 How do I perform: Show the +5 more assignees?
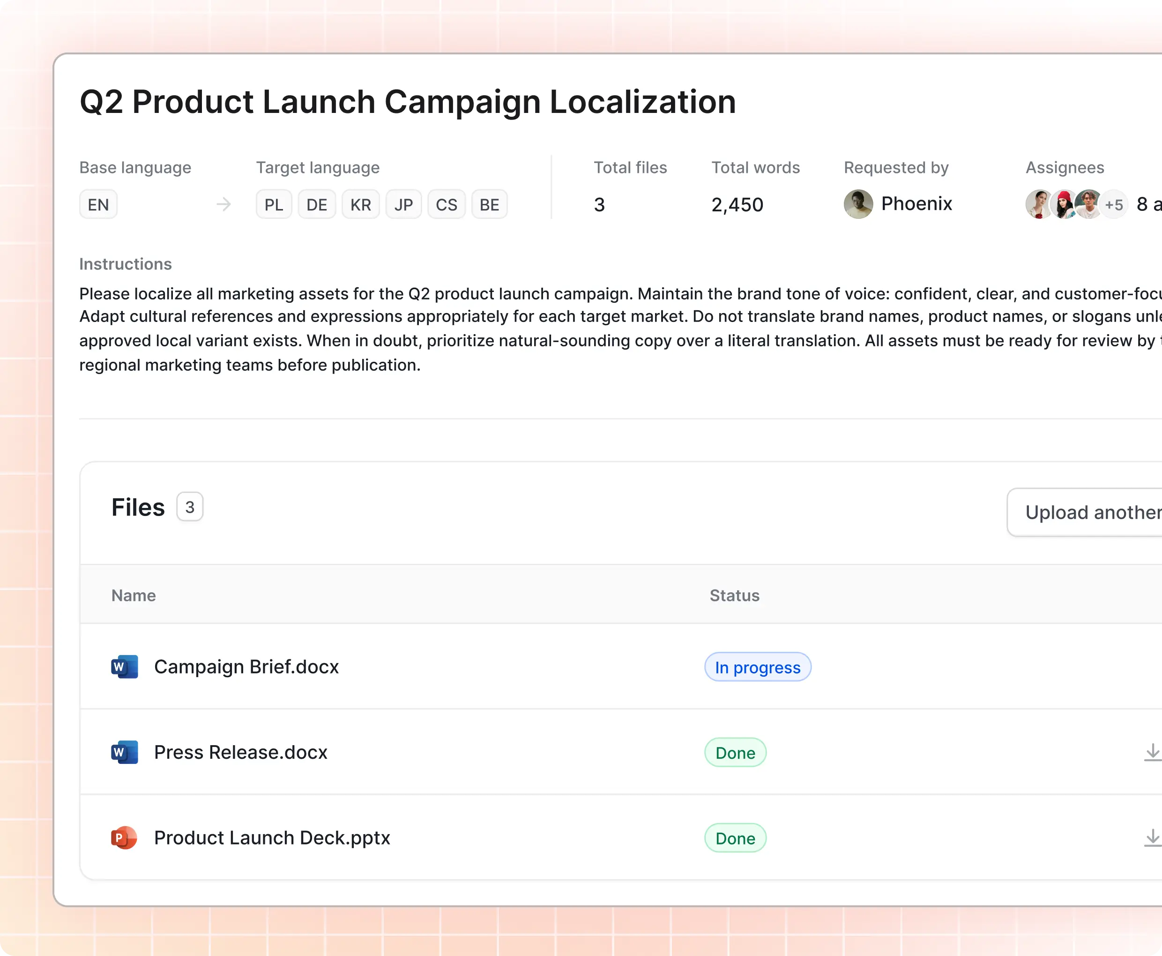(1114, 205)
